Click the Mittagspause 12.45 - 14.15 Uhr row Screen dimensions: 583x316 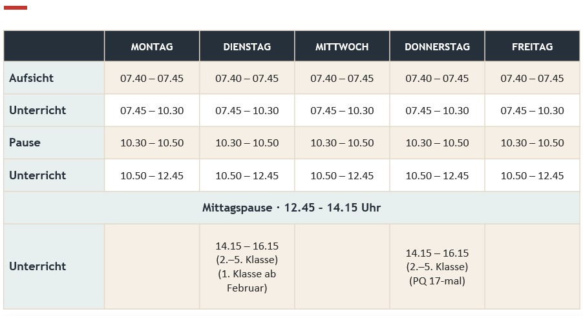(x=291, y=208)
